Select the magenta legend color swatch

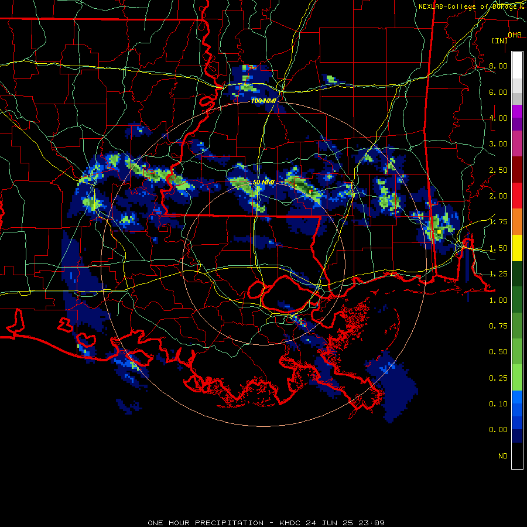(x=517, y=111)
